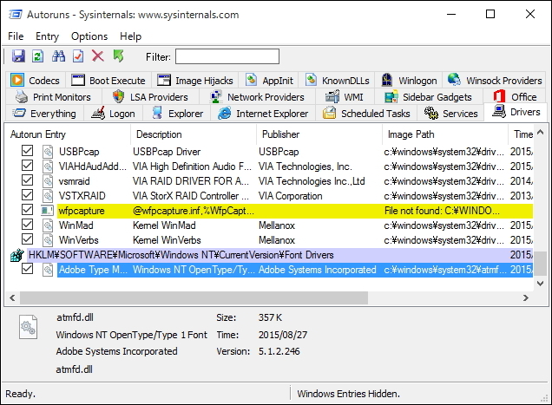This screenshot has height=405, width=552.
Task: Open the Entry menu
Action: [x=47, y=36]
